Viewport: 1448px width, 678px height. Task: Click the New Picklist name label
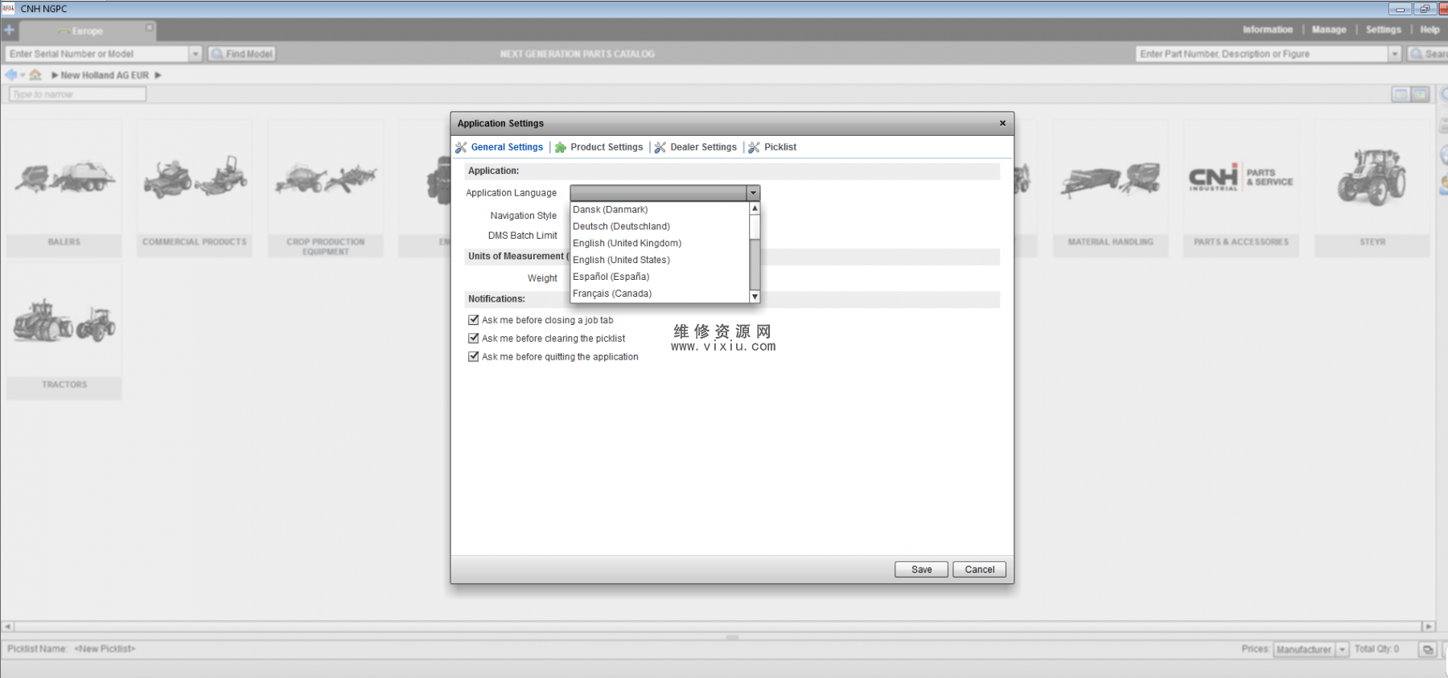(x=105, y=649)
